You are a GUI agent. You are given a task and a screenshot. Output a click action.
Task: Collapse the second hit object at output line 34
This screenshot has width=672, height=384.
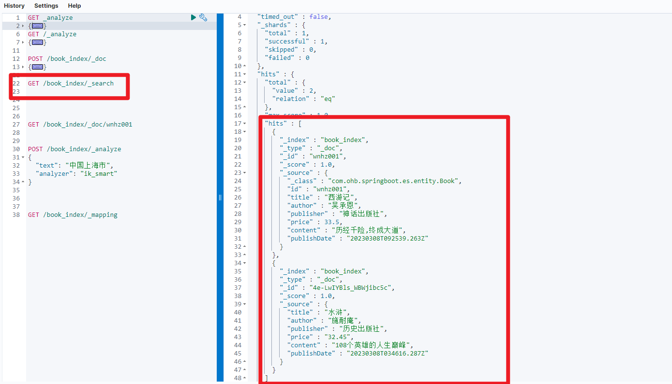(245, 263)
